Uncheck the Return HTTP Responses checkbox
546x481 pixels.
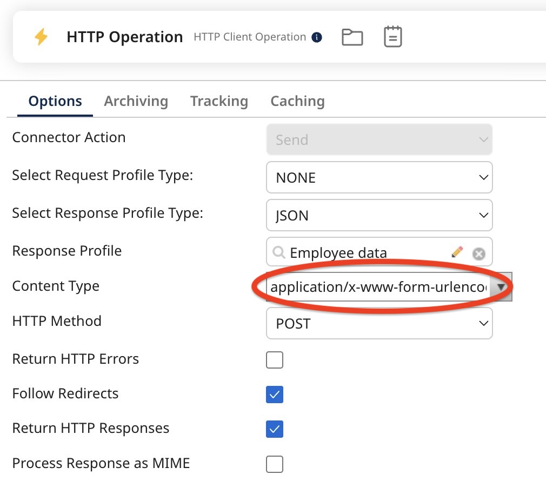(x=275, y=429)
